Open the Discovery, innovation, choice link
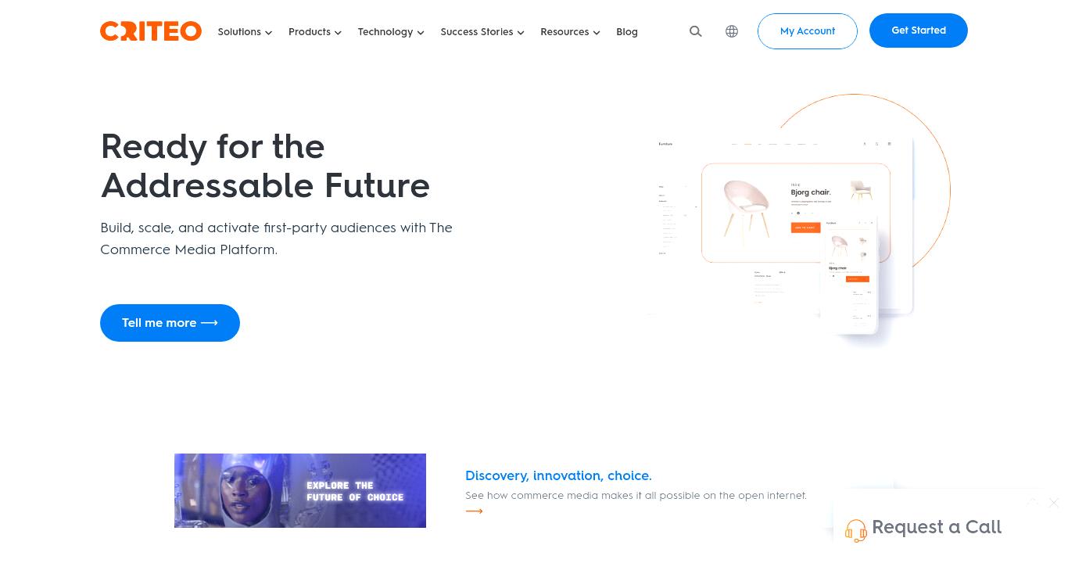This screenshot has width=1068, height=563. click(x=558, y=475)
